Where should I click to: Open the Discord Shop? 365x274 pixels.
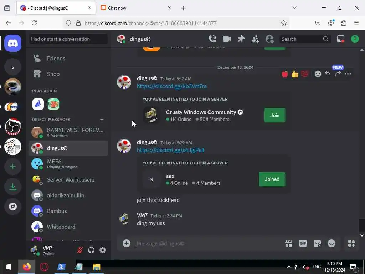pyautogui.click(x=68, y=74)
